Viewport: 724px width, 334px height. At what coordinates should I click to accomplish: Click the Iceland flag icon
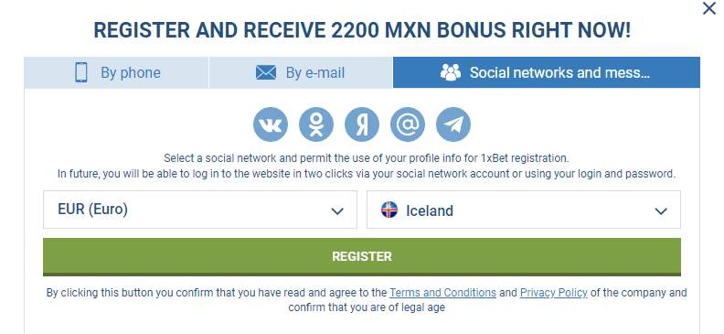(x=389, y=210)
